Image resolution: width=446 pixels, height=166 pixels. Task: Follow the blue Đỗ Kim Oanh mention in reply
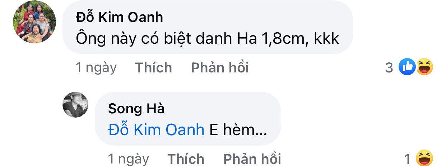[156, 130]
